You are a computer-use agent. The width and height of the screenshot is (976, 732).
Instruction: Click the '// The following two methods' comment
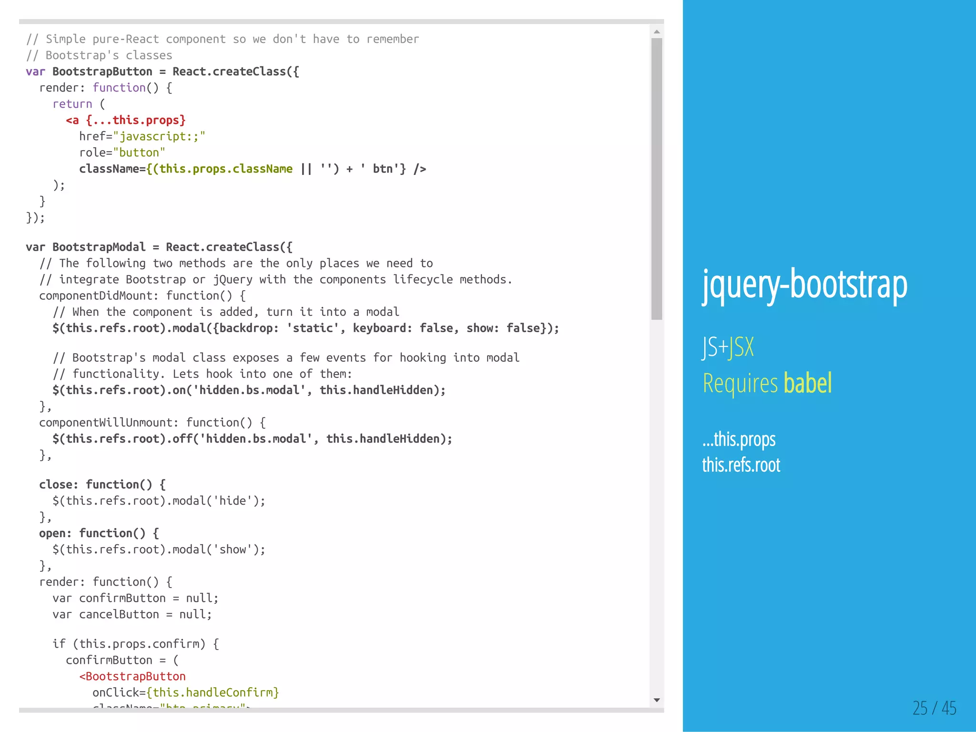point(236,263)
